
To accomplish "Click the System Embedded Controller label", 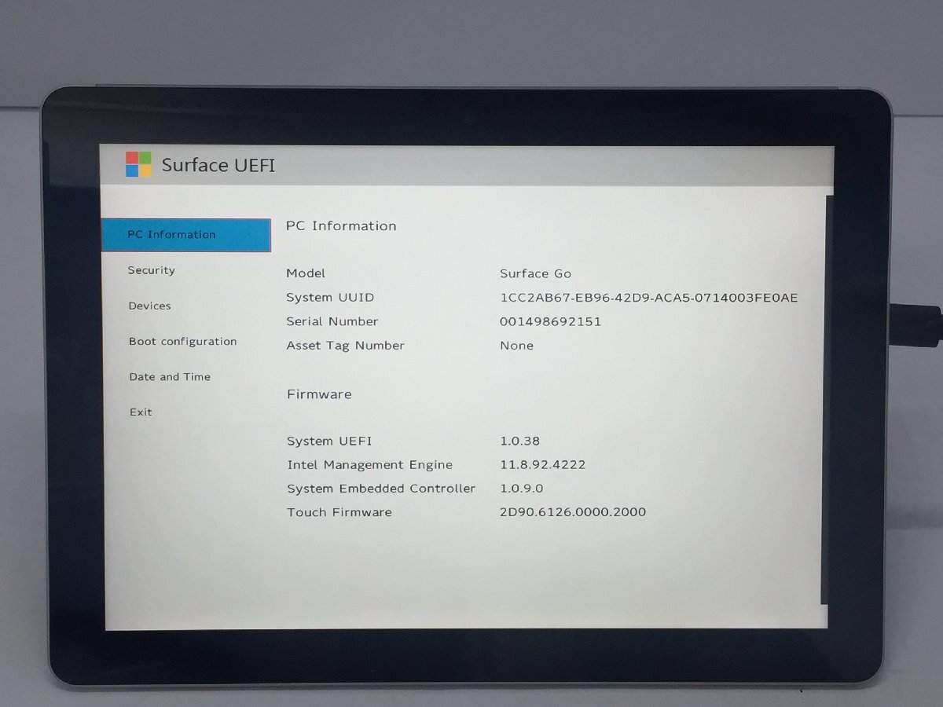I will coord(381,489).
